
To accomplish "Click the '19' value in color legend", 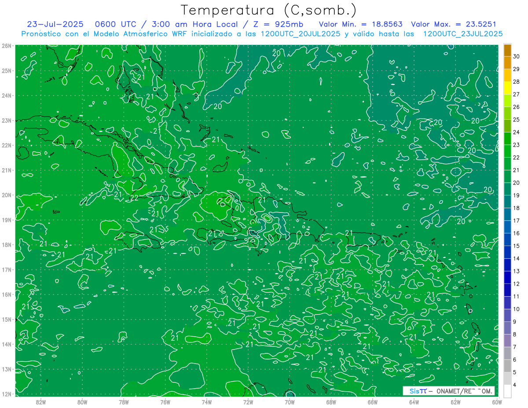I will coord(516,195).
